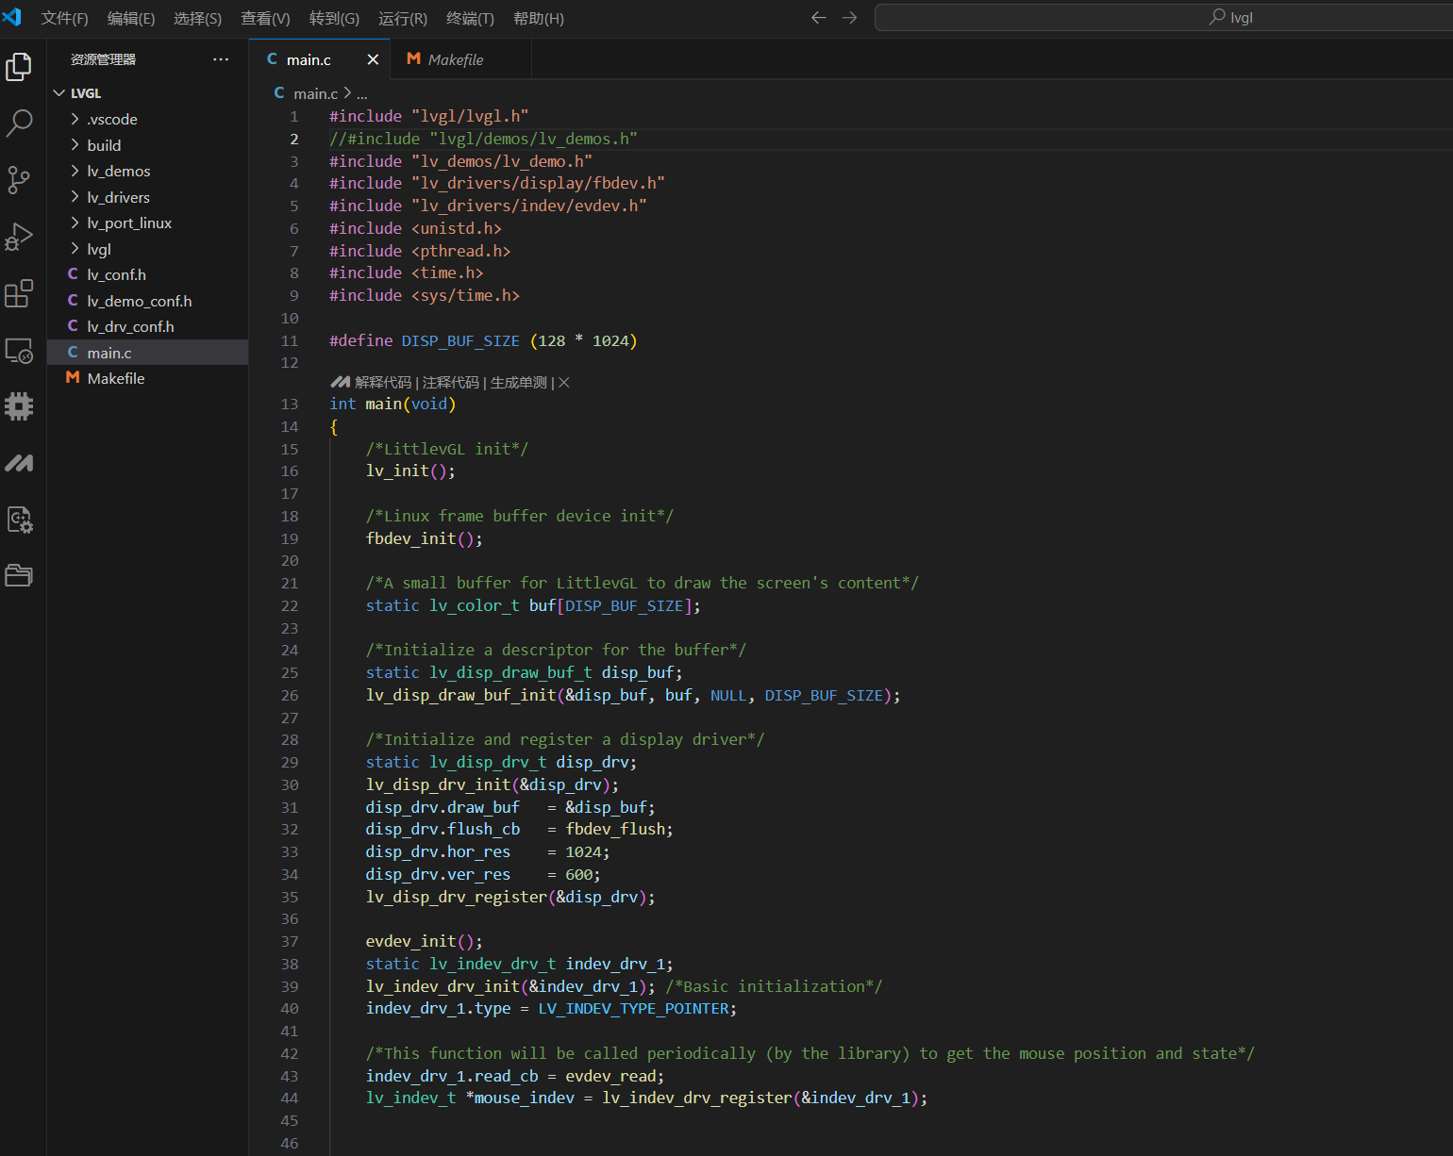Close the main.c editor tab
1453x1156 pixels.
373,59
